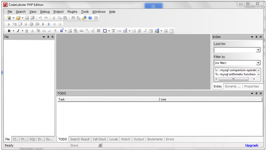This screenshot has width=266, height=150.
Task: Insert a paragraph mark tag
Action: [x=55, y=31]
